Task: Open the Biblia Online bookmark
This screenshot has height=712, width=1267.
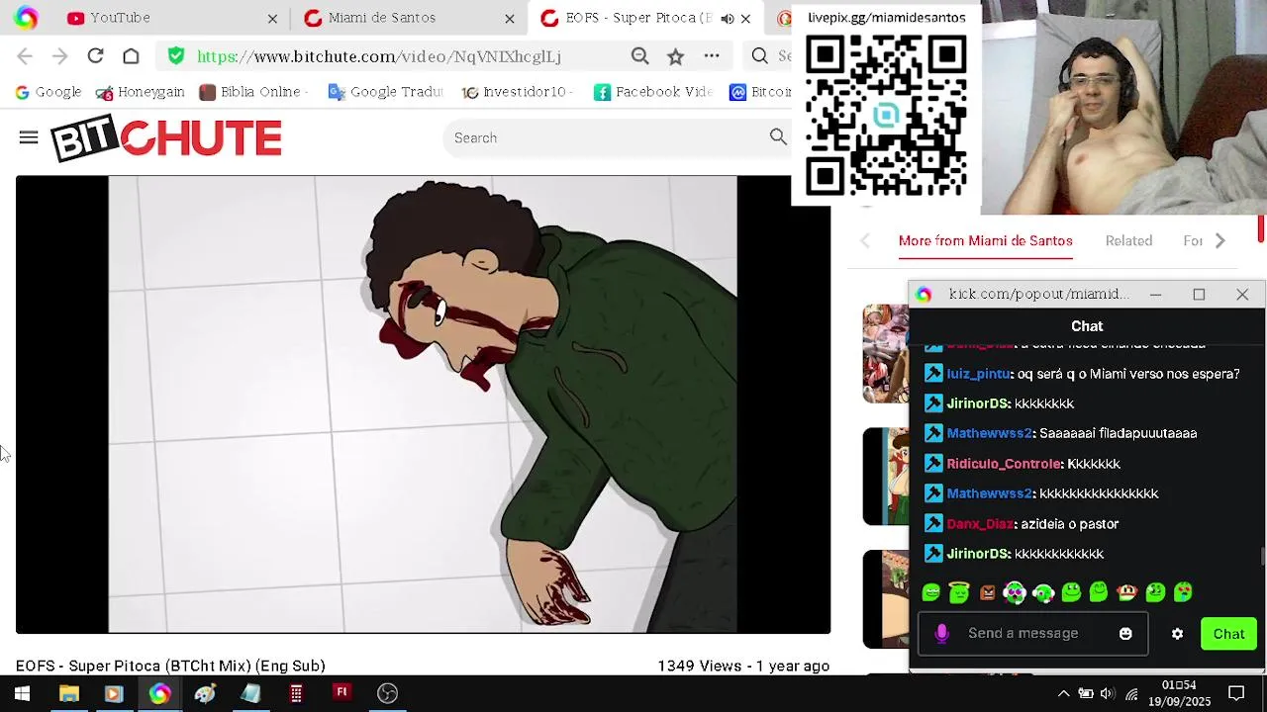Action: coord(253,92)
